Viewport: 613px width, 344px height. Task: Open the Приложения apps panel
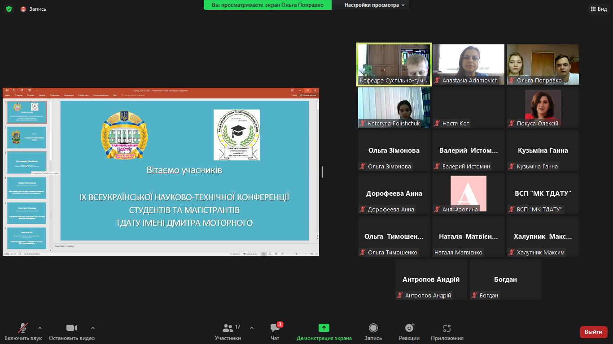click(447, 332)
